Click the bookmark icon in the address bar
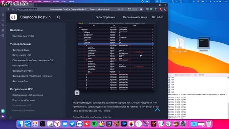The width and height of the screenshot is (229, 129). pos(141,9)
